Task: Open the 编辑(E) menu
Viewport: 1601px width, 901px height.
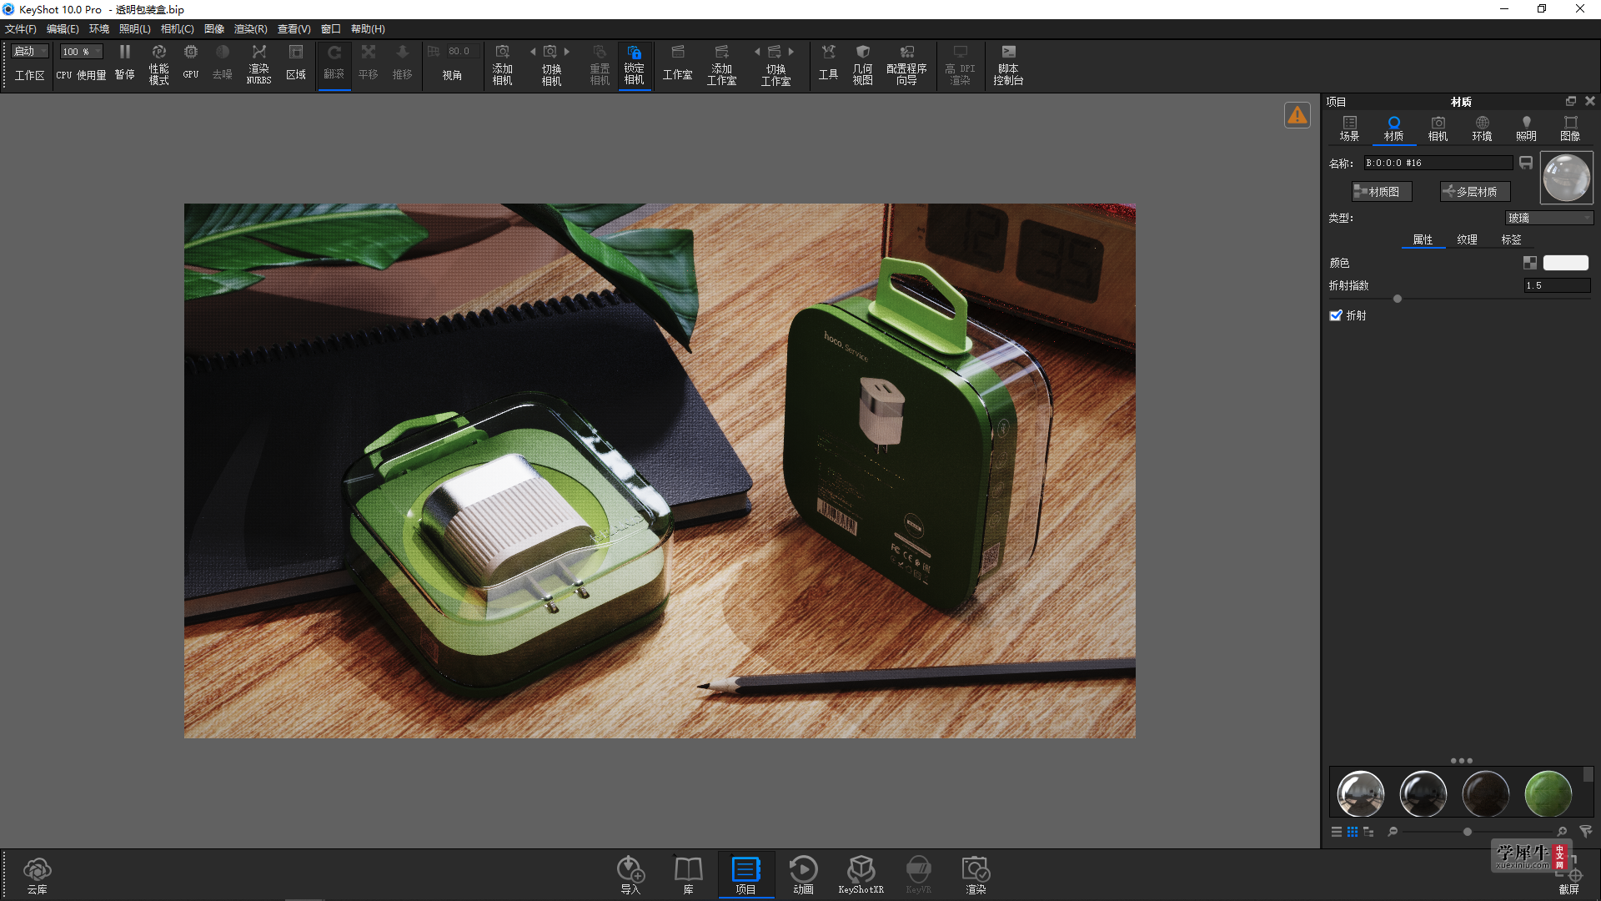Action: [63, 29]
